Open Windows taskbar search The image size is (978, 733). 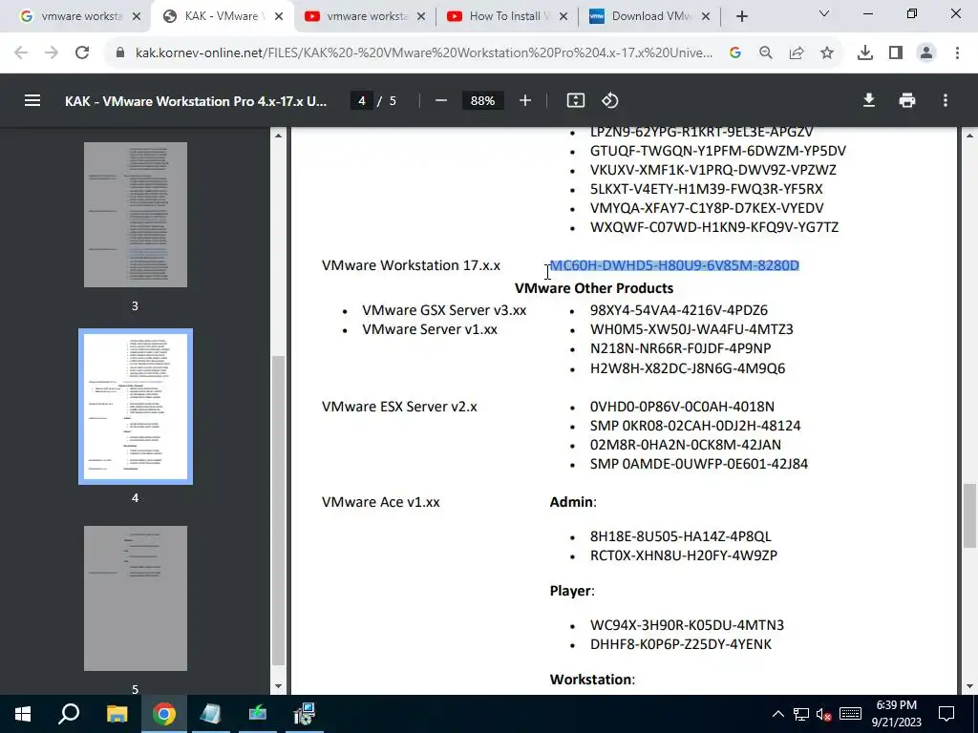(x=69, y=714)
